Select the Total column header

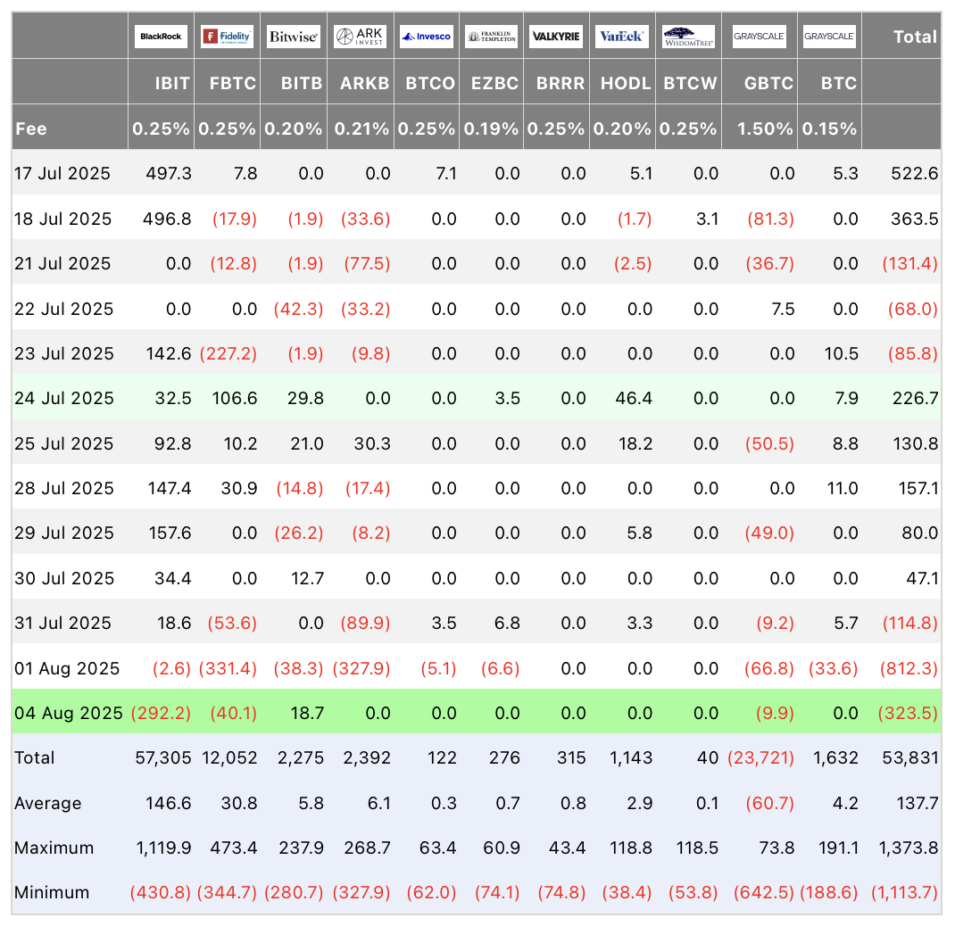pos(915,37)
